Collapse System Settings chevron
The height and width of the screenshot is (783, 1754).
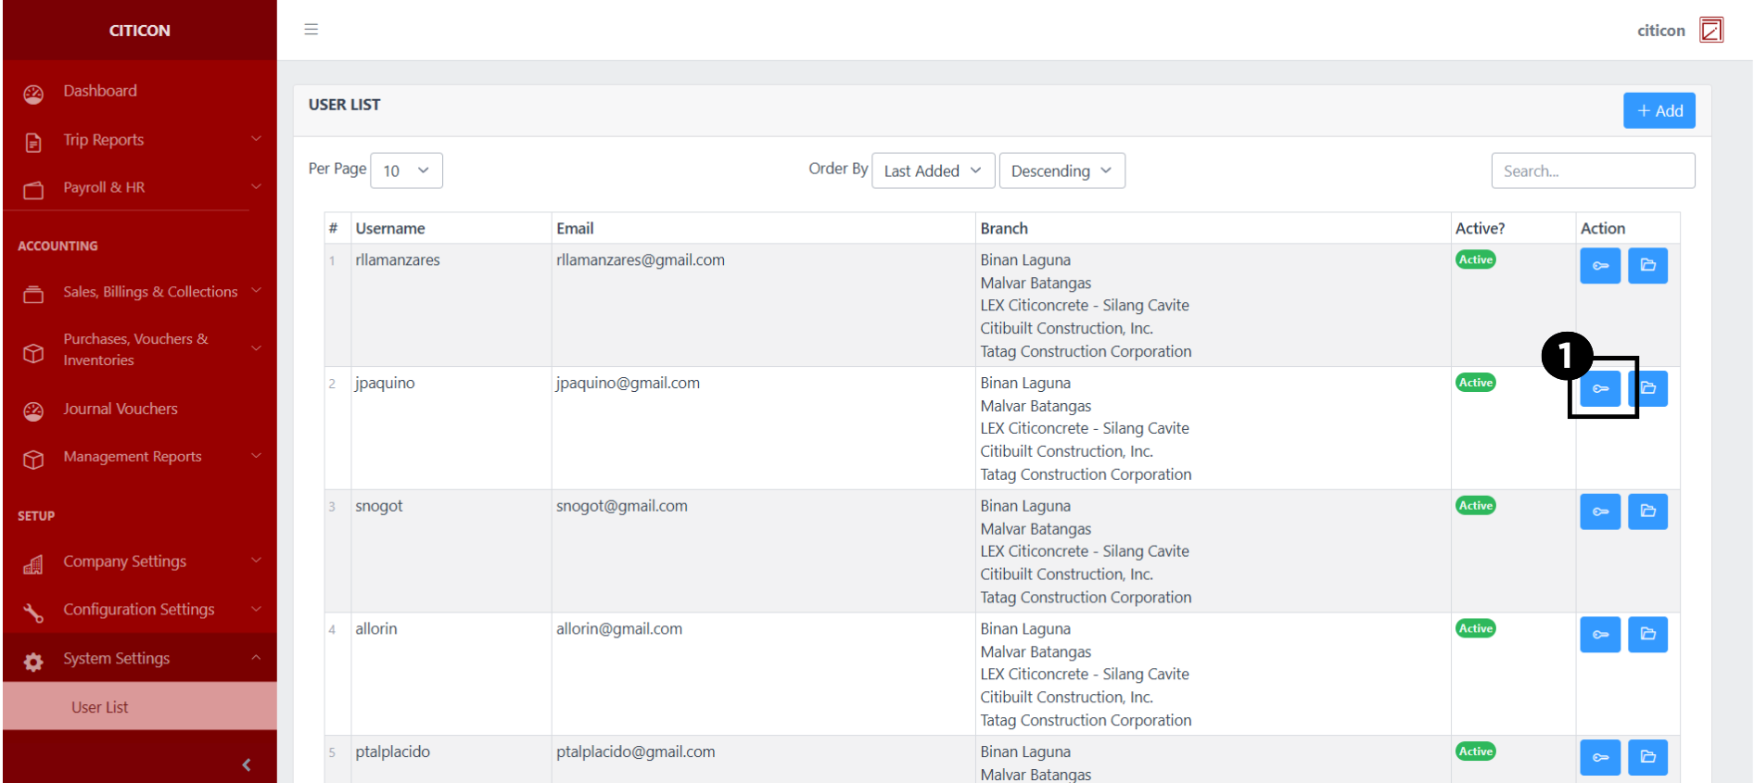pos(256,658)
